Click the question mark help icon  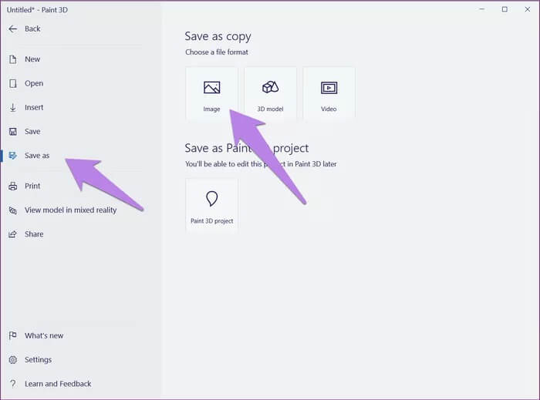click(x=13, y=384)
